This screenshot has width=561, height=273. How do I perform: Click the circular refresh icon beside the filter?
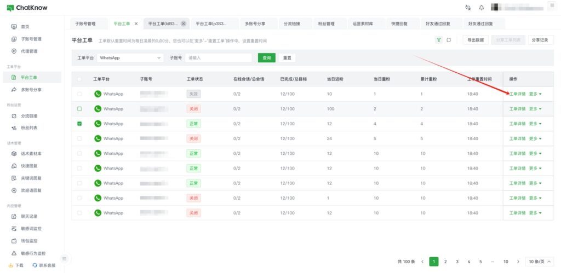(x=449, y=40)
